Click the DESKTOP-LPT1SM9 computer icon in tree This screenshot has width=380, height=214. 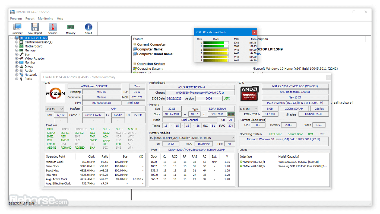[17, 38]
